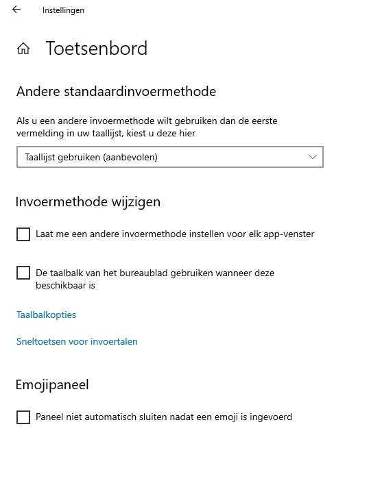This screenshot has height=479, width=382.
Task: Click the chevron arrow of the input method combo box
Action: click(313, 157)
